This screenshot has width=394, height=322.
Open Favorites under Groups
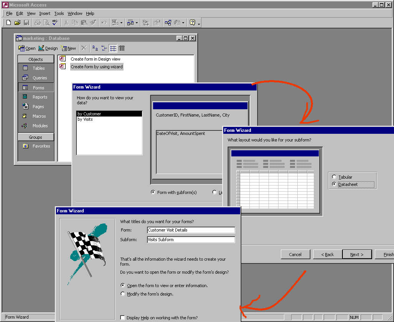pos(36,146)
